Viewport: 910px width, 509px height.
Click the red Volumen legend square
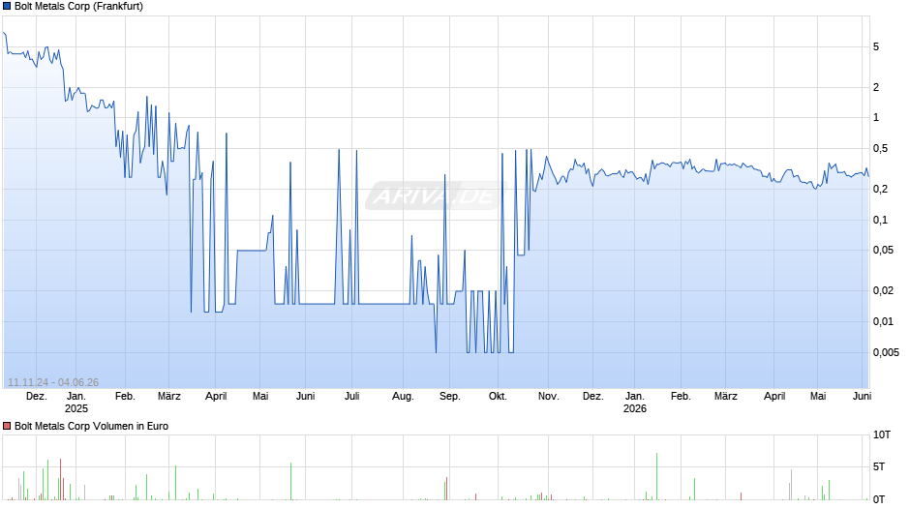(x=7, y=426)
